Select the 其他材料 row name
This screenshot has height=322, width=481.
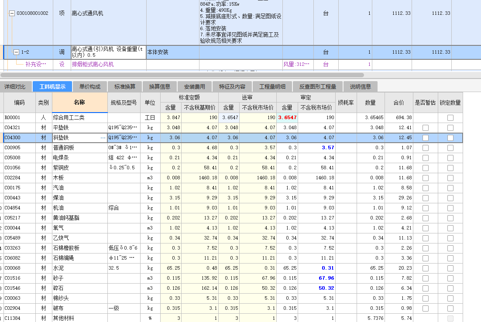pyautogui.click(x=63, y=319)
